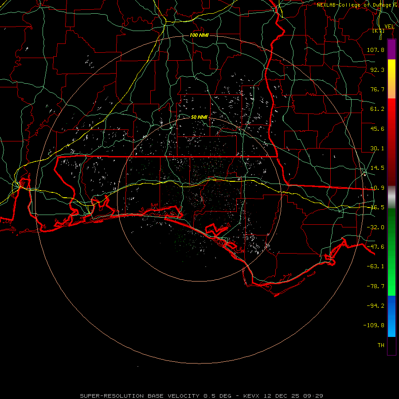
Task: Select the 76.7 scale value
Action: [x=377, y=89]
